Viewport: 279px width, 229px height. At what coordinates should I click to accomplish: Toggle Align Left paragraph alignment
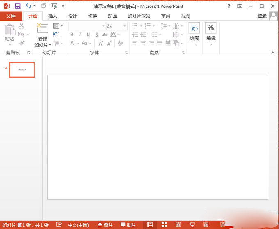coord(135,43)
